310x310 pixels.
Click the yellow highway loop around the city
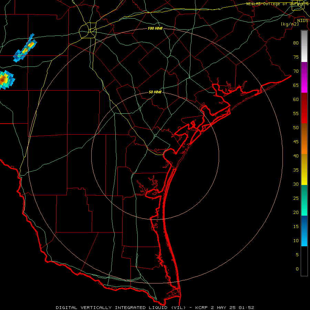pos(87,30)
